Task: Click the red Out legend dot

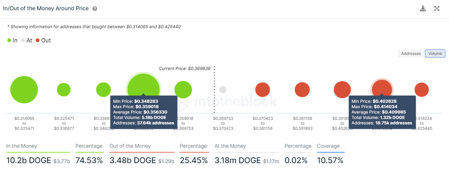Action: click(x=38, y=40)
